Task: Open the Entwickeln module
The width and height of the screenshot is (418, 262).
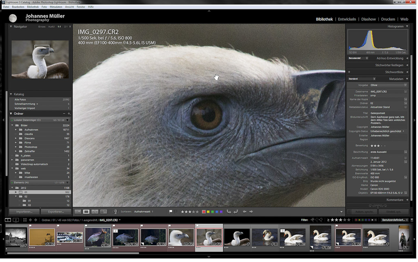Action: pos(347,19)
